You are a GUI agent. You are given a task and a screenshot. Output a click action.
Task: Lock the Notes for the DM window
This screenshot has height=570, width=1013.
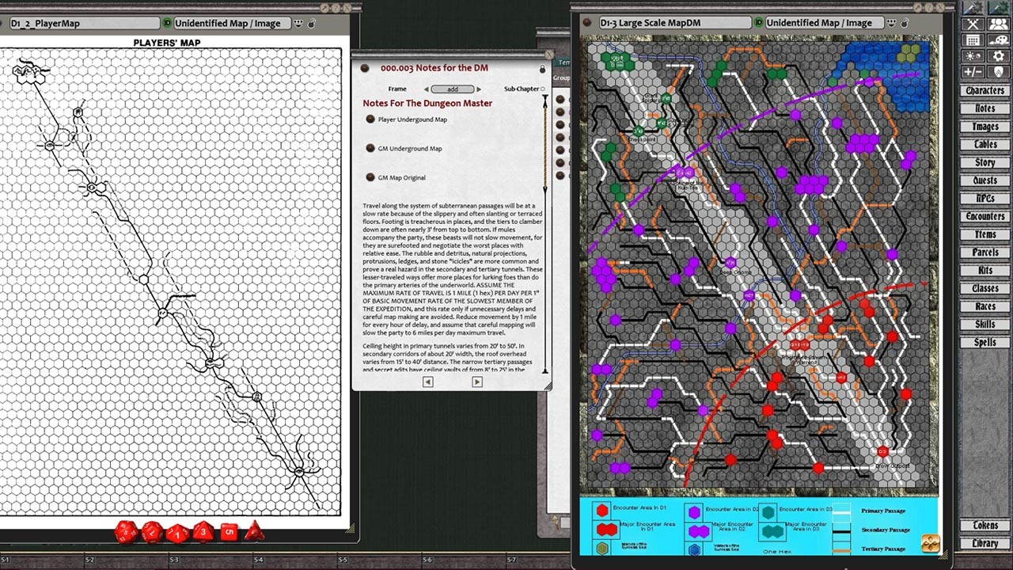(543, 69)
